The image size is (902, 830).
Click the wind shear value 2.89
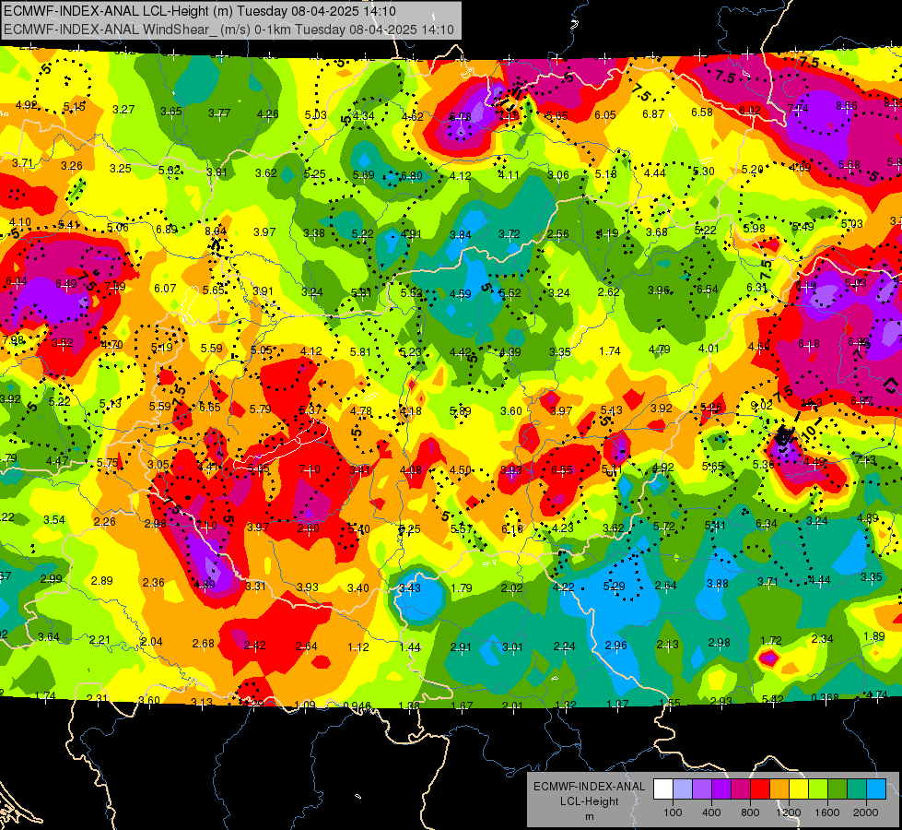coord(102,581)
